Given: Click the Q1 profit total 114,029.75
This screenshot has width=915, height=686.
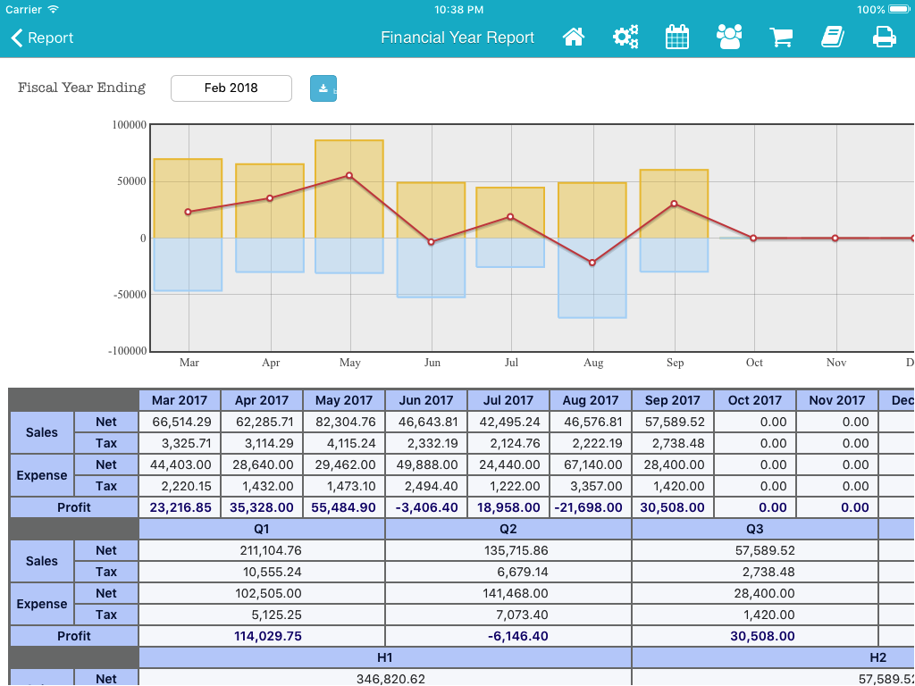Looking at the screenshot, I should 262,636.
